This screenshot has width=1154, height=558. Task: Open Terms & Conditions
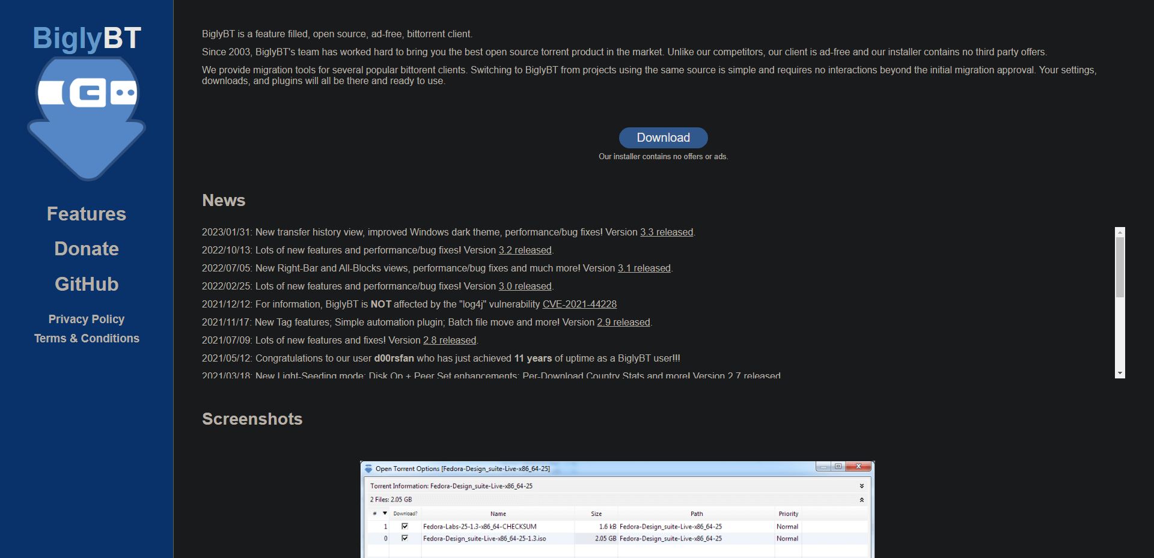(87, 338)
